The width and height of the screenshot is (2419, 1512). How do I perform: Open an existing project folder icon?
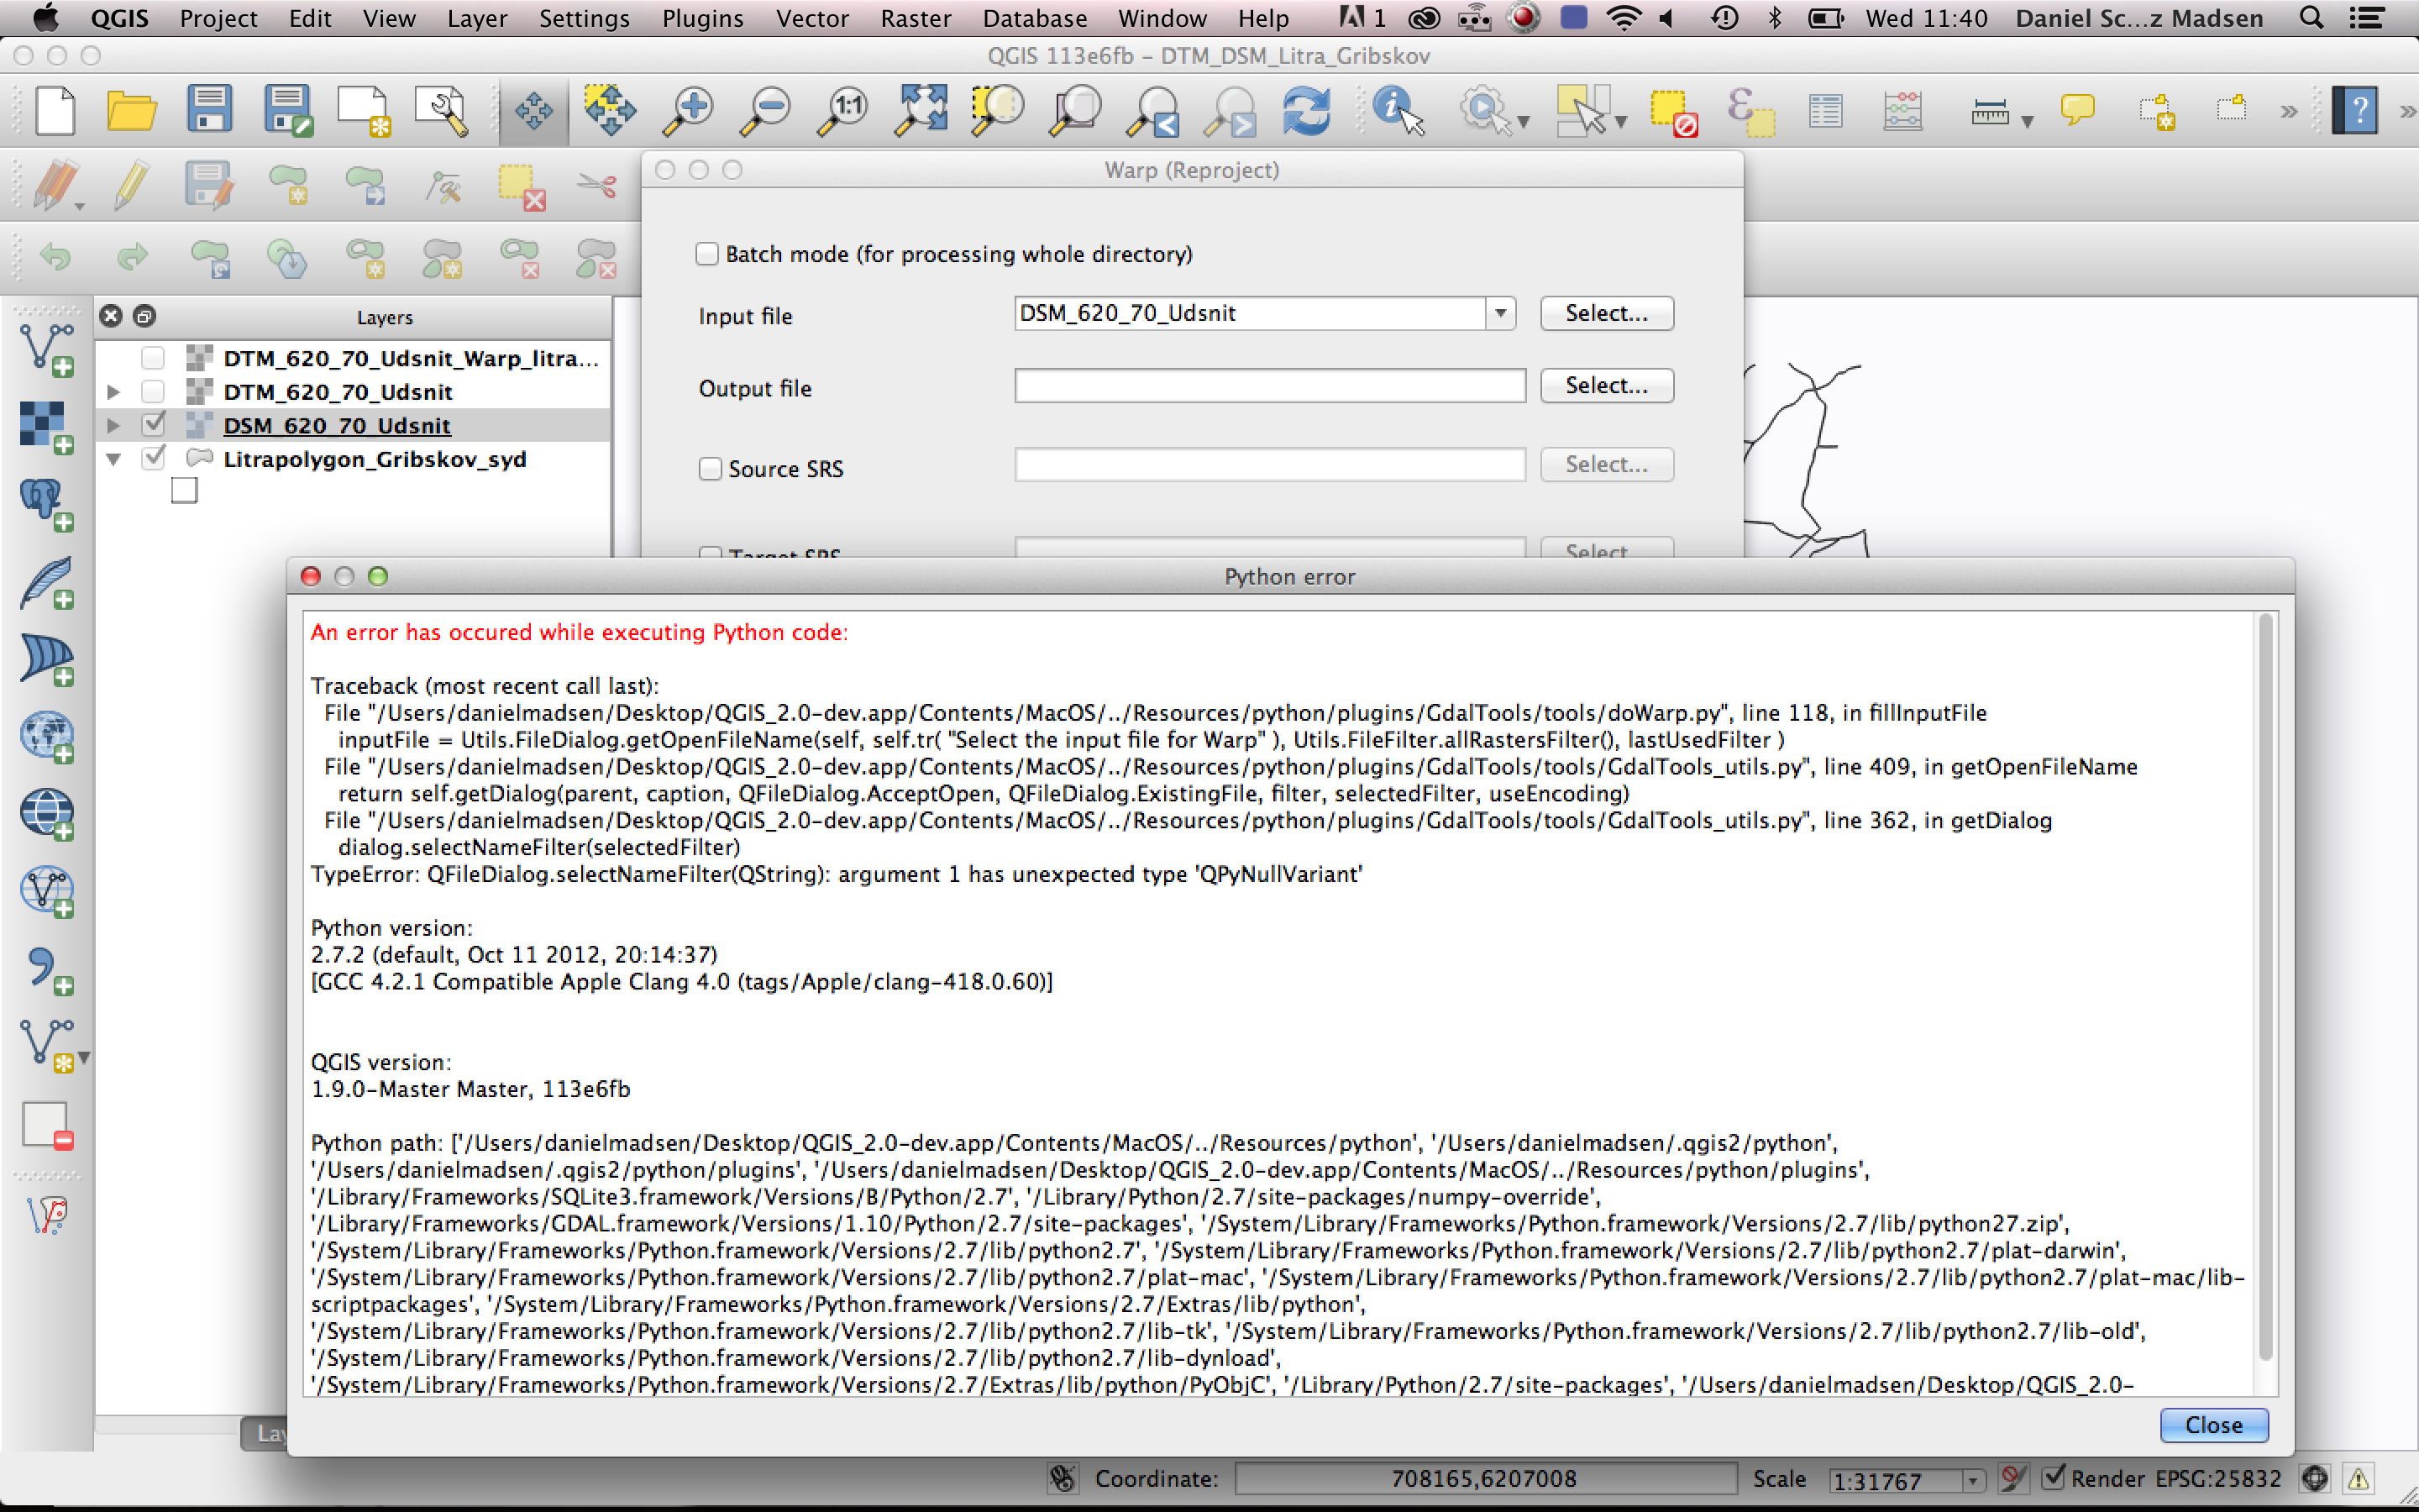pyautogui.click(x=131, y=110)
